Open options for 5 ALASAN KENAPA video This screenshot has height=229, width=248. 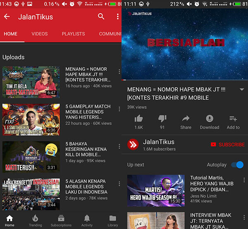[x=119, y=184]
